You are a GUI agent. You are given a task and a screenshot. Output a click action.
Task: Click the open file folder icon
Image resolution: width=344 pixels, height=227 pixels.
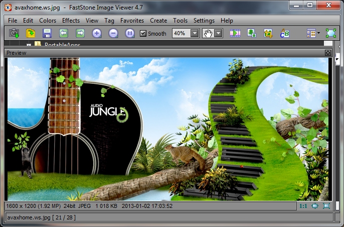pyautogui.click(x=31, y=34)
